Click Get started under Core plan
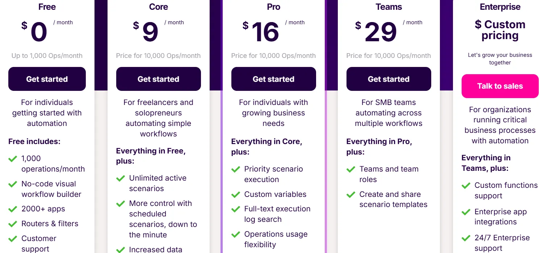The width and height of the screenshot is (546, 253). click(158, 79)
